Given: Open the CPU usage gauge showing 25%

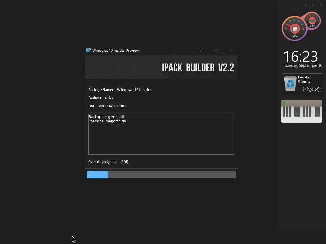Looking at the screenshot, I should pos(294,29).
